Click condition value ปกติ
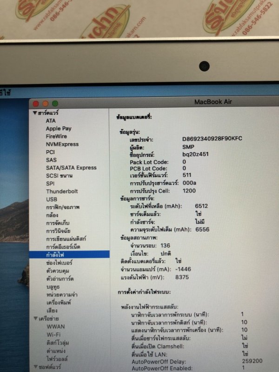 point(166,253)
